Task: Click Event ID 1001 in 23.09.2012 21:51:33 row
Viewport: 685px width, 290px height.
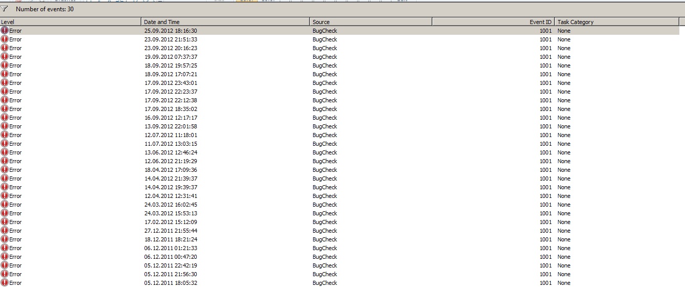Action: click(x=546, y=39)
